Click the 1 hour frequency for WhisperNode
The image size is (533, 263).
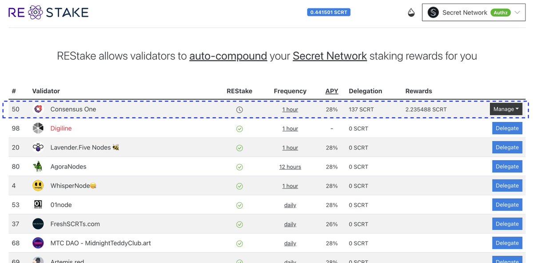click(x=290, y=186)
